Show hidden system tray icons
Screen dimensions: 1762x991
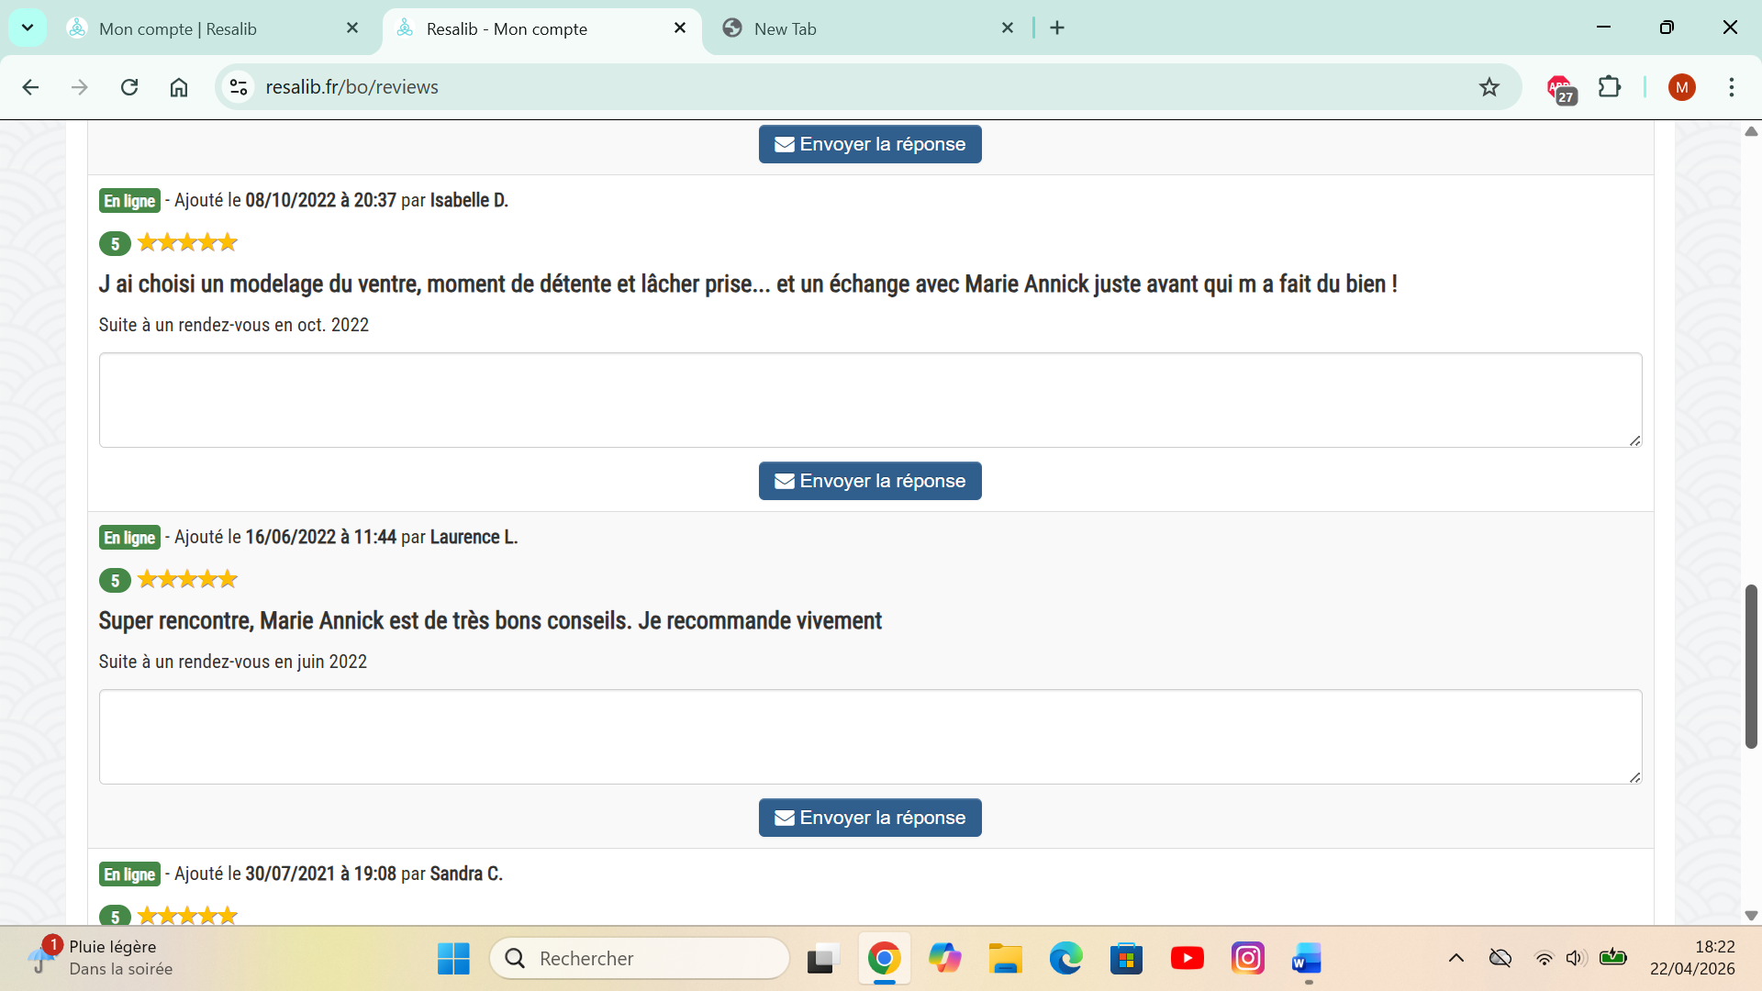point(1456,959)
